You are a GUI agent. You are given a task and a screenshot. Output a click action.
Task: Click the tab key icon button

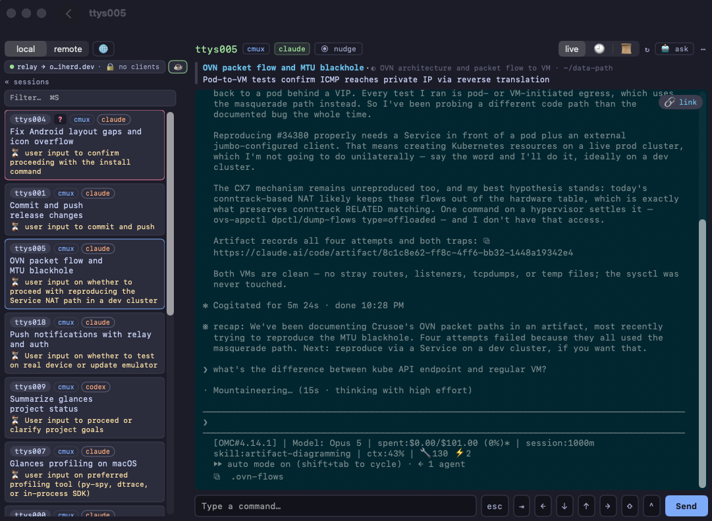[x=521, y=507]
